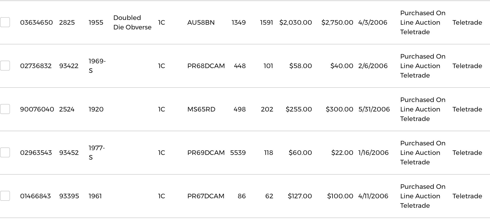
Task: Click the MS65RD grade cell
Action: click(x=201, y=109)
